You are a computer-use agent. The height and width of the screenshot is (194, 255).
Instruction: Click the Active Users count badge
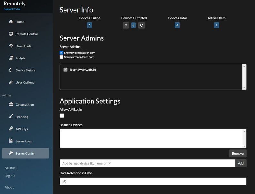click(x=216, y=25)
